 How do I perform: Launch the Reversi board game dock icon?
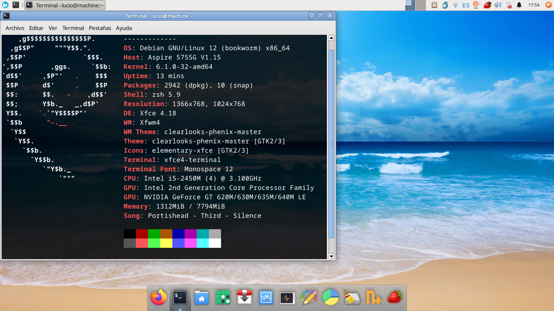(x=223, y=298)
